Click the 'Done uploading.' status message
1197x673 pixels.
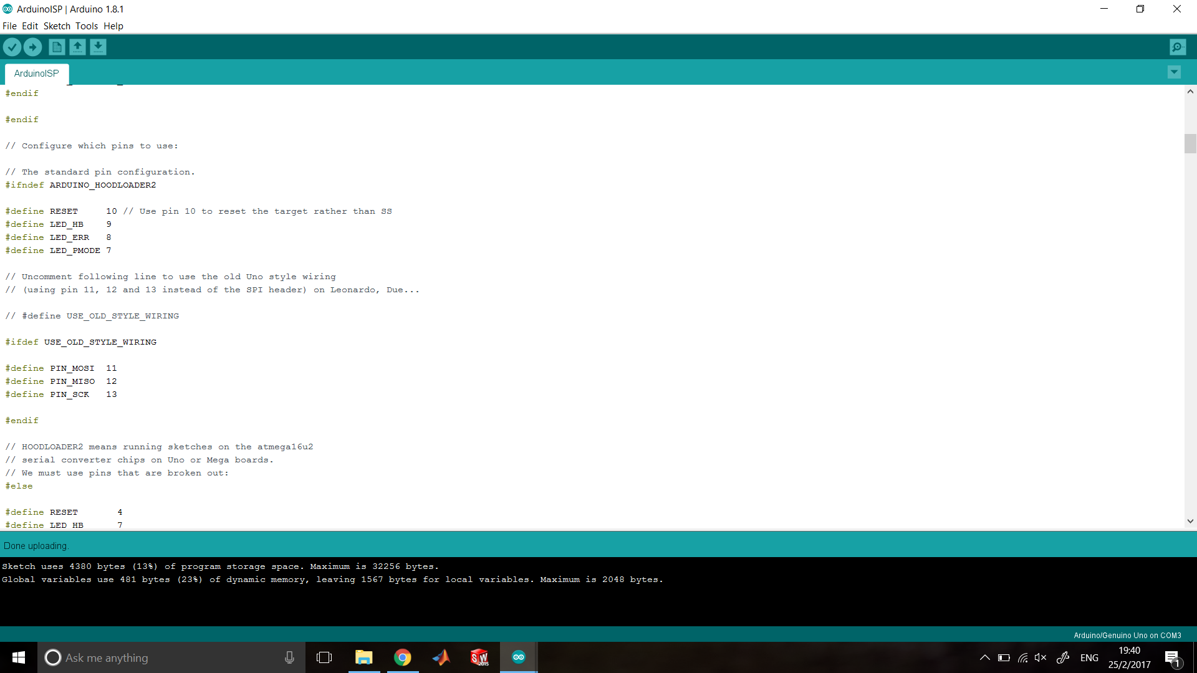36,546
